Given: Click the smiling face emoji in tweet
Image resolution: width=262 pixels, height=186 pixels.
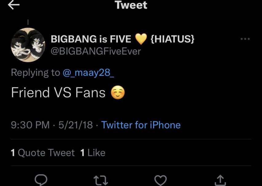Looking at the screenshot, I should pyautogui.click(x=118, y=93).
